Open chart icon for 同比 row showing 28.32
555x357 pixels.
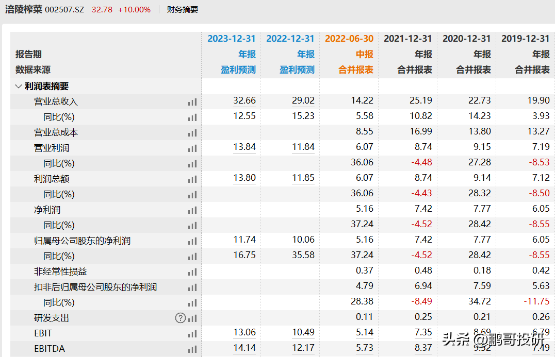click(x=192, y=195)
